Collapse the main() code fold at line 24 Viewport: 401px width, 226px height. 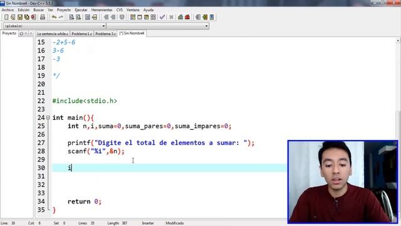[48, 117]
